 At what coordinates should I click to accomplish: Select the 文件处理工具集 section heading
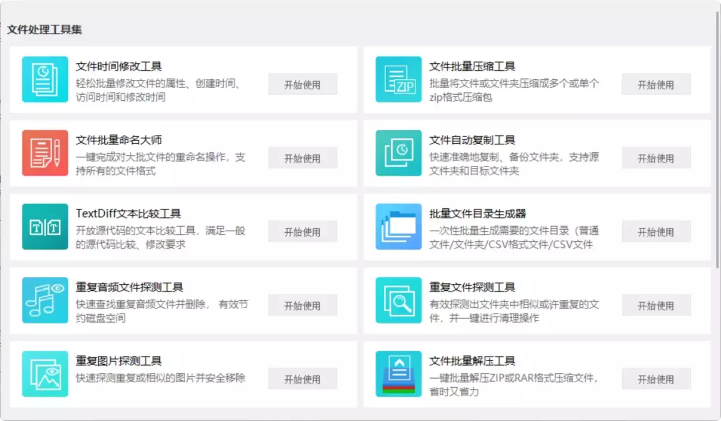(x=46, y=30)
